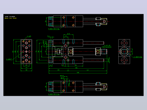Click the 131 dimension value

88,70
